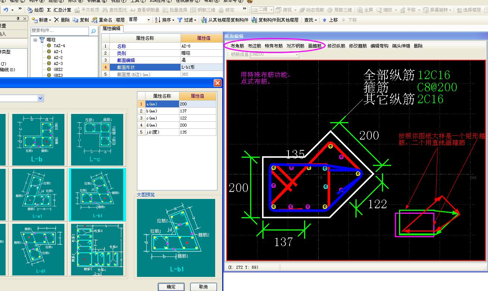Click in the 搜索构件 search field

coord(60,31)
